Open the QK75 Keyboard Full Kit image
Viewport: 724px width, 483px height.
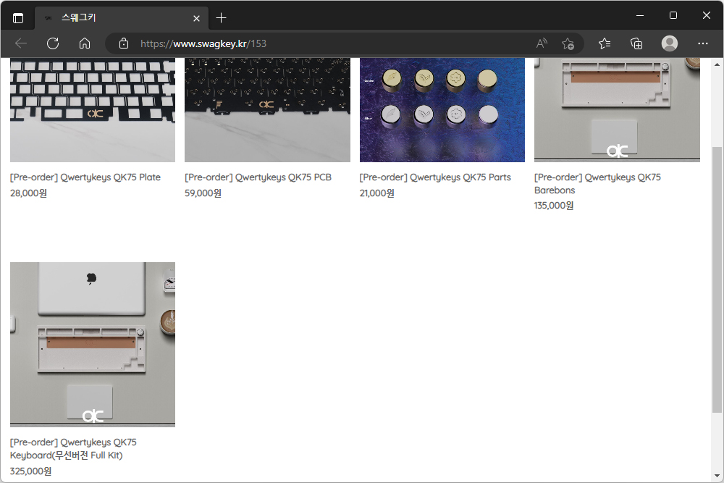pyautogui.click(x=93, y=345)
